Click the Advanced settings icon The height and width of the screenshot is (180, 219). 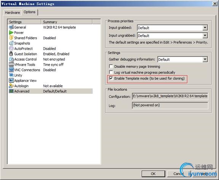pos(11,91)
